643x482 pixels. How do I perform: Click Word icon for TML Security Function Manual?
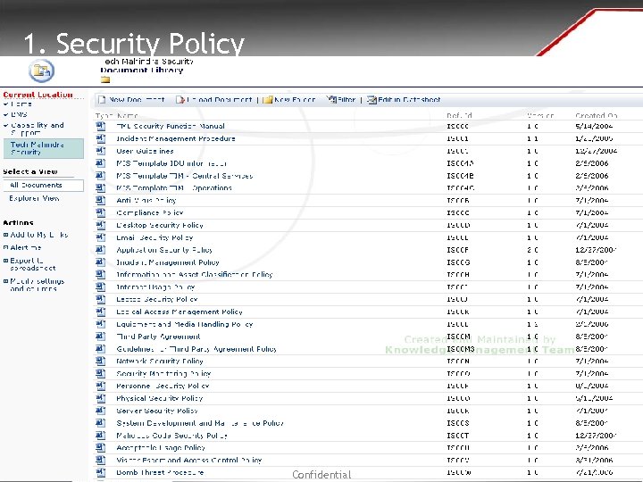coord(100,126)
